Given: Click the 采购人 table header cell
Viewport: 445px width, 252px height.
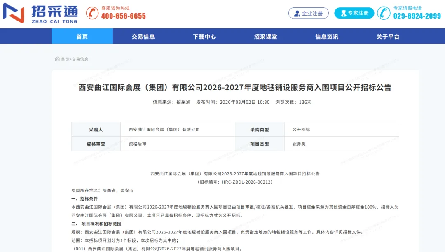Looking at the screenshot, I should point(96,130).
